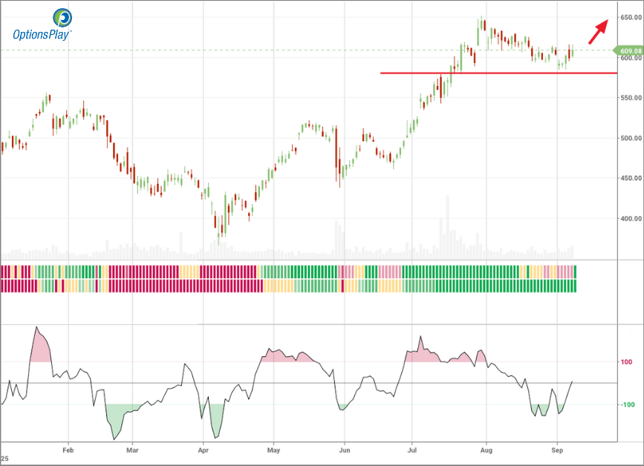Image resolution: width=644 pixels, height=466 pixels.
Task: Click the 400.00 price axis label
Action: point(631,219)
